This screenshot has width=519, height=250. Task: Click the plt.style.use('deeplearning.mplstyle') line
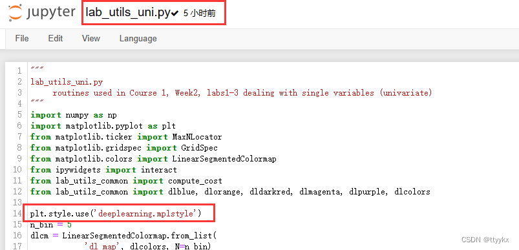(116, 214)
